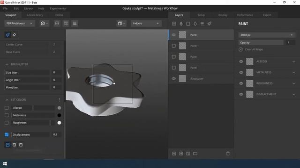Click the second mask icon in layers footer
The image size is (300, 168).
[181, 154]
